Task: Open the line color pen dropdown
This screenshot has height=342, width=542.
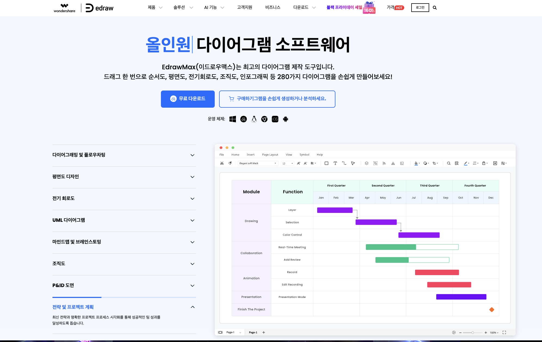Action: pos(466,163)
